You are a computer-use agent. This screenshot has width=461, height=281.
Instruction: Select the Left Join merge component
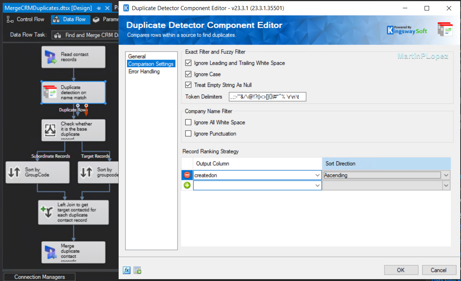click(73, 212)
